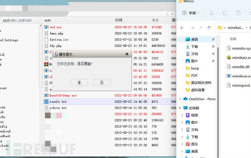Screen dimensions: 251x158
Task: Open recent locations dropdown in Explorer
Action: click(201, 28)
